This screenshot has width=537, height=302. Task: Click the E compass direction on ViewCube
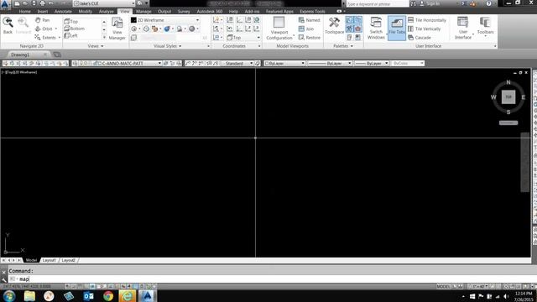pos(523,97)
